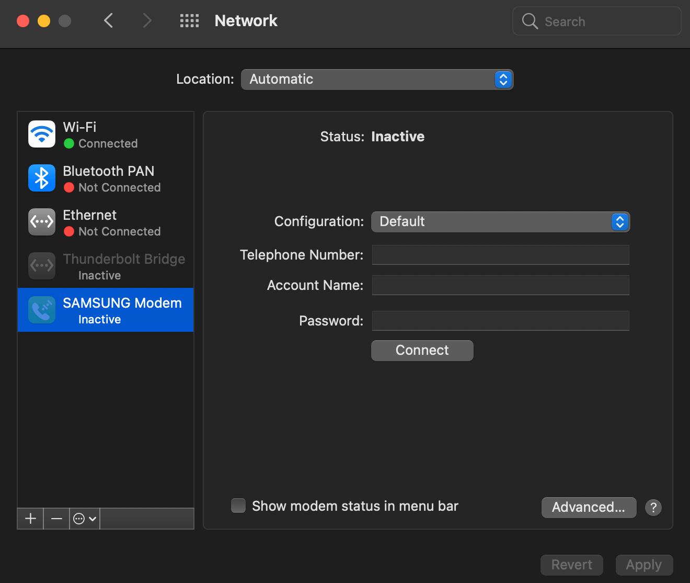Focus the Search preferences field

click(597, 21)
